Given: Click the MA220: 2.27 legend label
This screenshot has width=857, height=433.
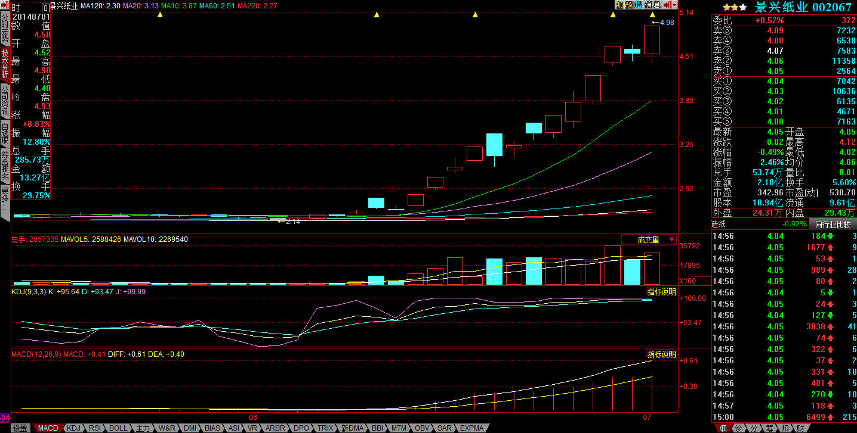Looking at the screenshot, I should click(257, 5).
